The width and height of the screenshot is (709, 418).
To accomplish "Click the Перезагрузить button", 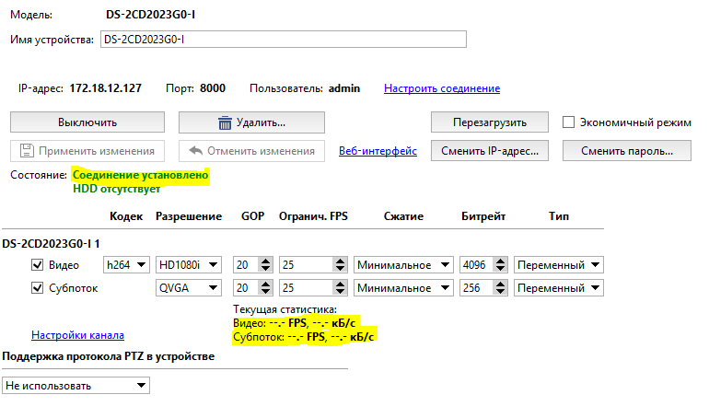I will tap(490, 122).
